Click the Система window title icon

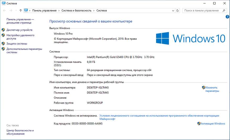click(3, 3)
